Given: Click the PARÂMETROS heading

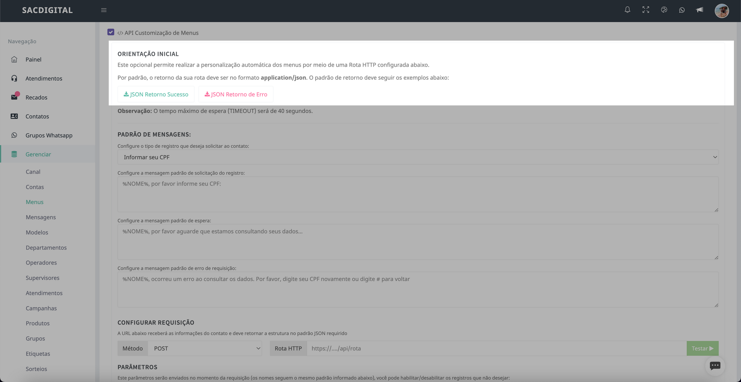Looking at the screenshot, I should point(137,367).
